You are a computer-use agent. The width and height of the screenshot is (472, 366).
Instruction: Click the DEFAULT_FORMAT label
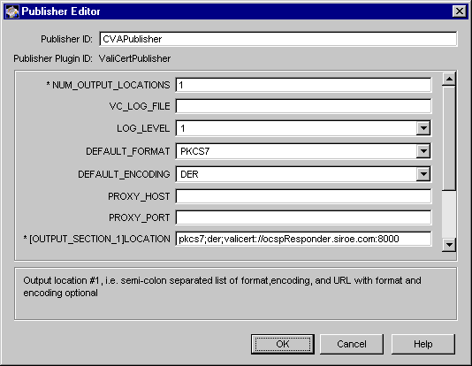128,151
